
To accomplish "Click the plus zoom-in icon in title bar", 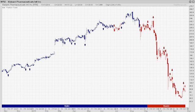I will 193,2.
